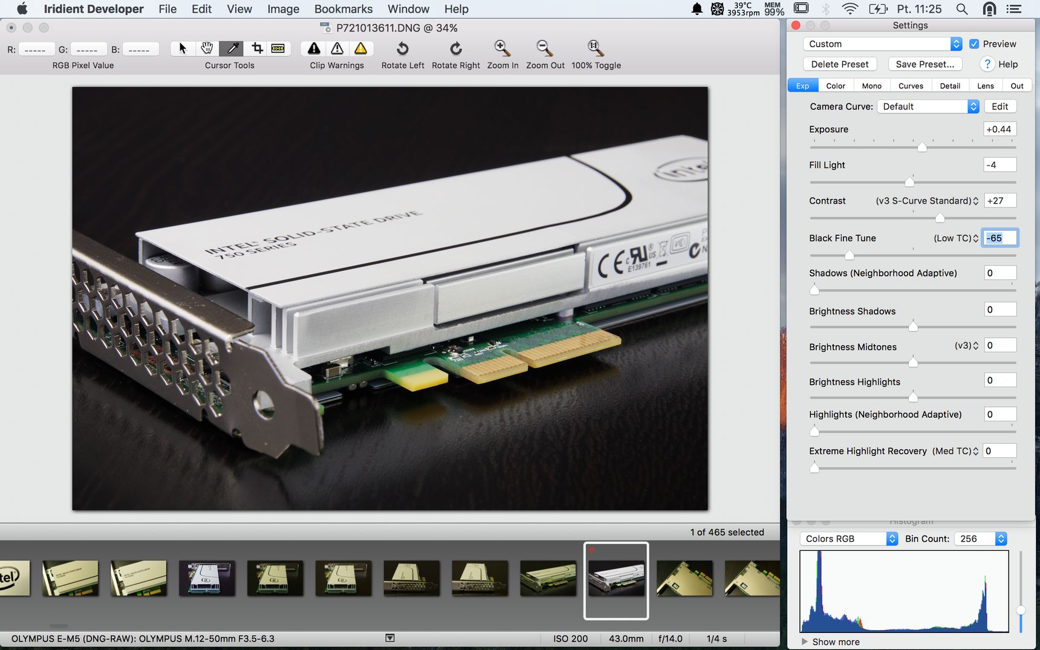Open the View menu
The image size is (1040, 650).
click(x=239, y=8)
